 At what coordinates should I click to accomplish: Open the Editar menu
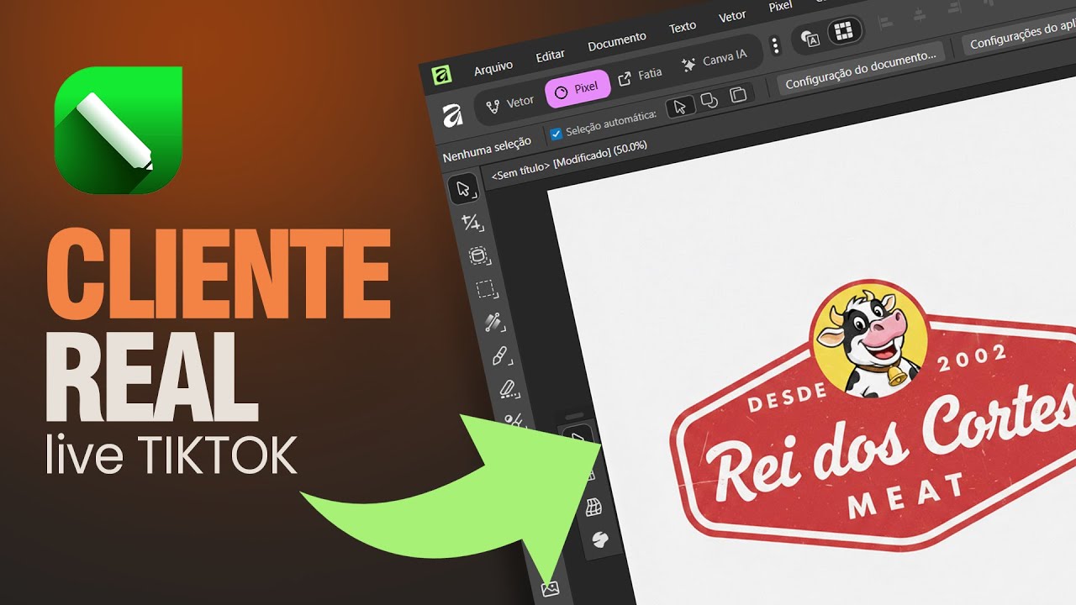click(x=551, y=55)
